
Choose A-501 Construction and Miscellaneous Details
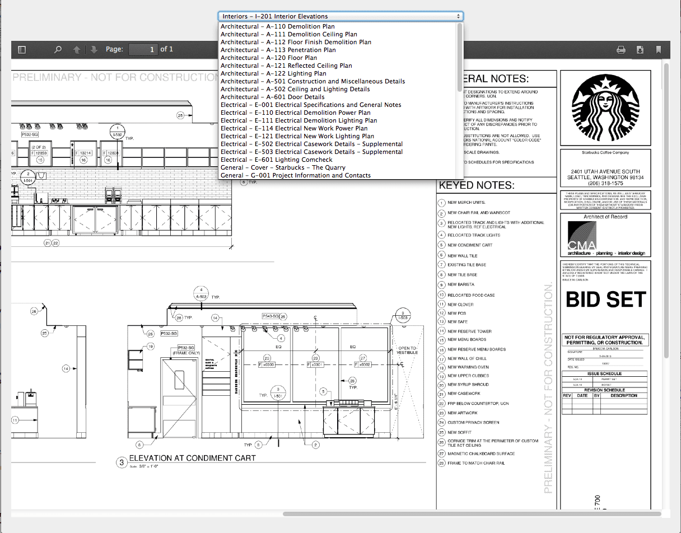(338, 81)
